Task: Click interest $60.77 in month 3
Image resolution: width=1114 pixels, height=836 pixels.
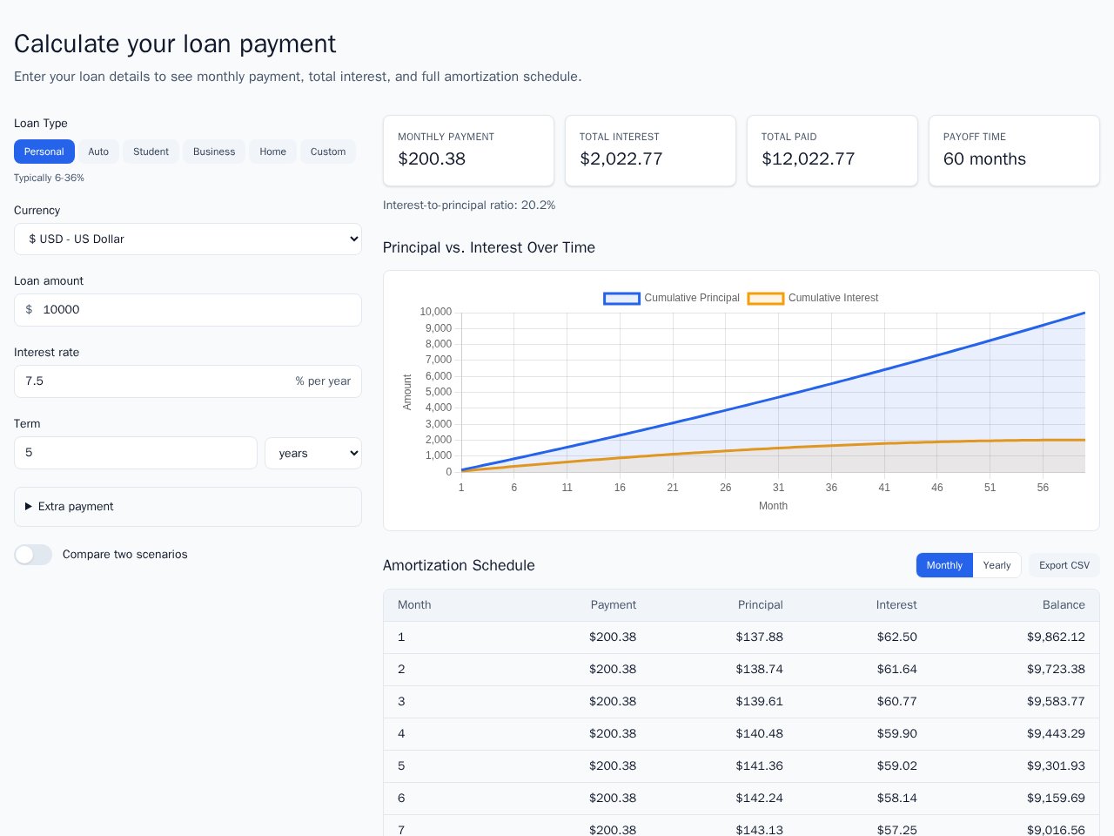Action: click(897, 702)
